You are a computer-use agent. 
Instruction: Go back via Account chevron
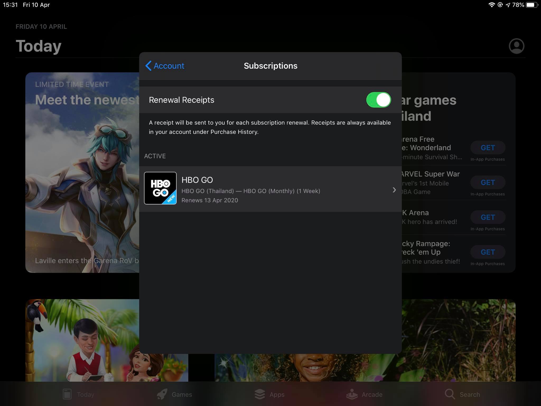click(x=148, y=66)
